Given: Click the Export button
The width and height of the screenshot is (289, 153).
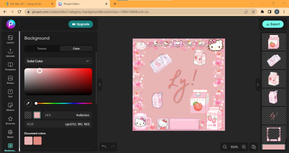Looking at the screenshot, I should [x=273, y=24].
